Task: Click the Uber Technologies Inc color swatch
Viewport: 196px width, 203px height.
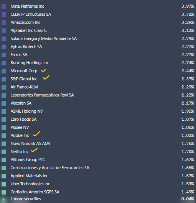Action: (x=4, y=184)
